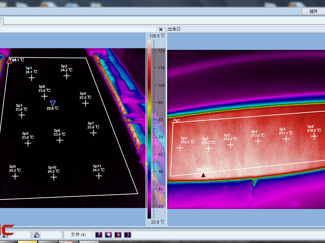The width and height of the screenshot is (325, 243).
Task: Click the 22.8 ℃ scale minimum value
Action: pos(158,222)
